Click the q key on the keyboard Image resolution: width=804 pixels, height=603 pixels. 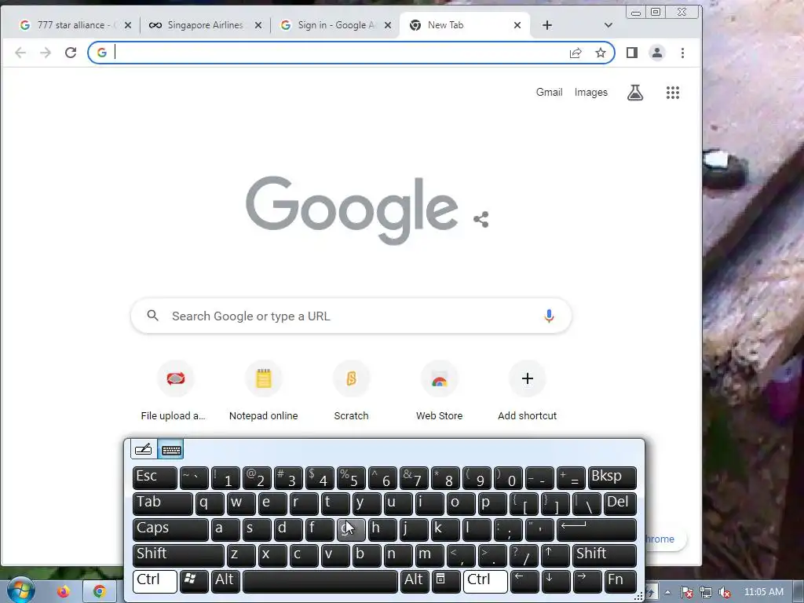210,503
